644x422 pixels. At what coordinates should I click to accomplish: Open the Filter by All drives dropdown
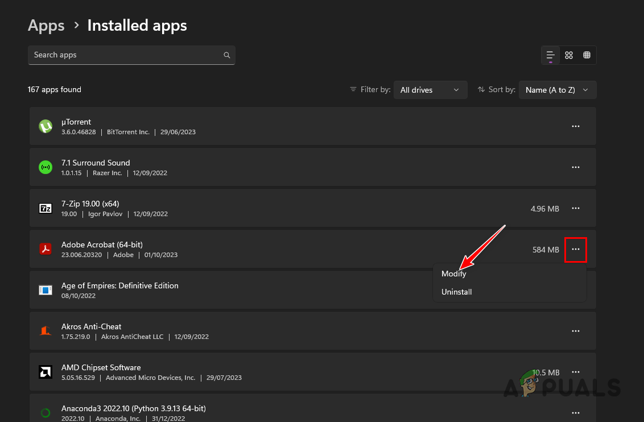[431, 90]
